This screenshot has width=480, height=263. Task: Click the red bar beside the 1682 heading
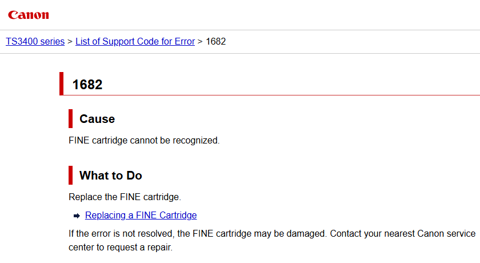61,83
